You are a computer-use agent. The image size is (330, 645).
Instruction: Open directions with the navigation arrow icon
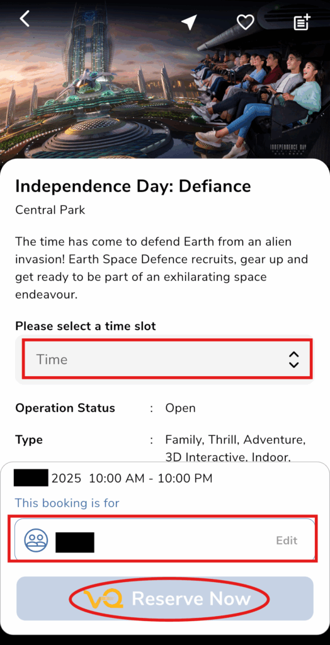[x=190, y=22]
